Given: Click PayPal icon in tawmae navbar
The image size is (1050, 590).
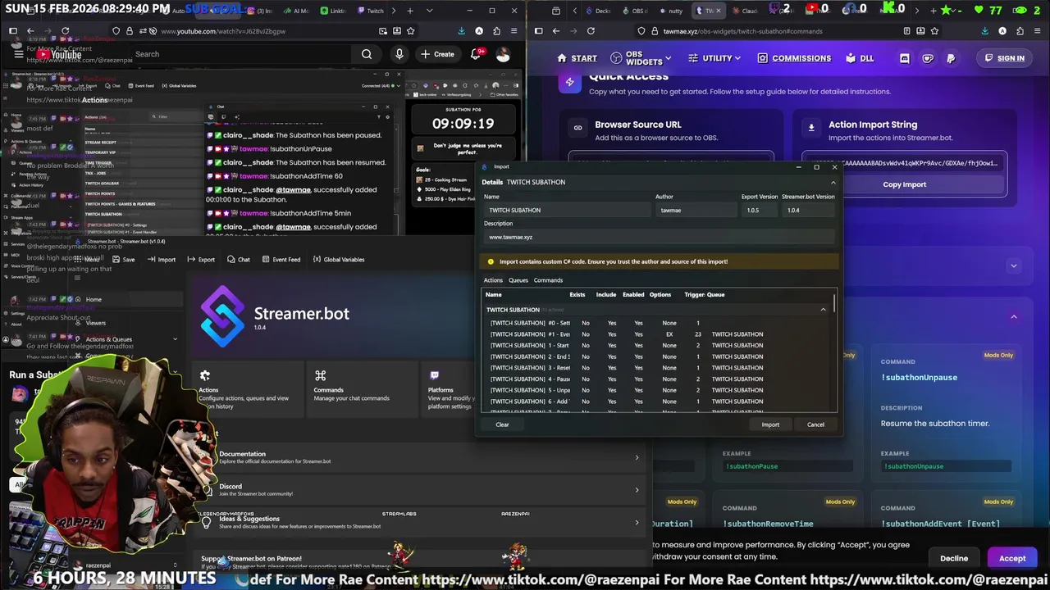Looking at the screenshot, I should 951,58.
